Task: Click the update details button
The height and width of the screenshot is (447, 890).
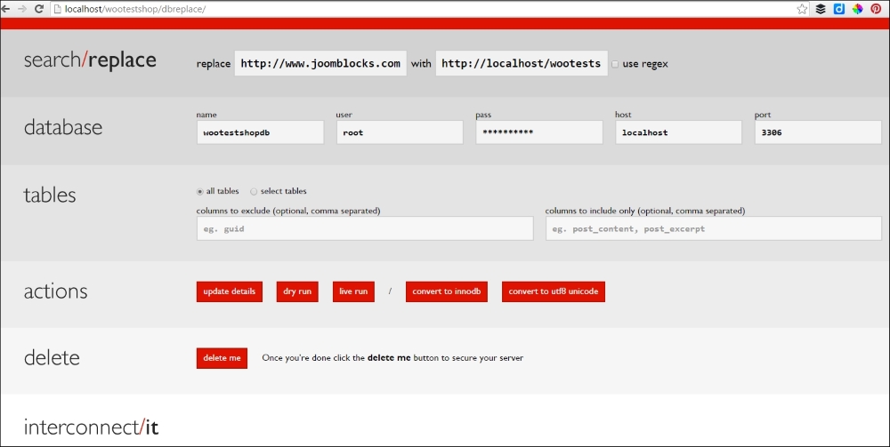Action: tap(230, 291)
